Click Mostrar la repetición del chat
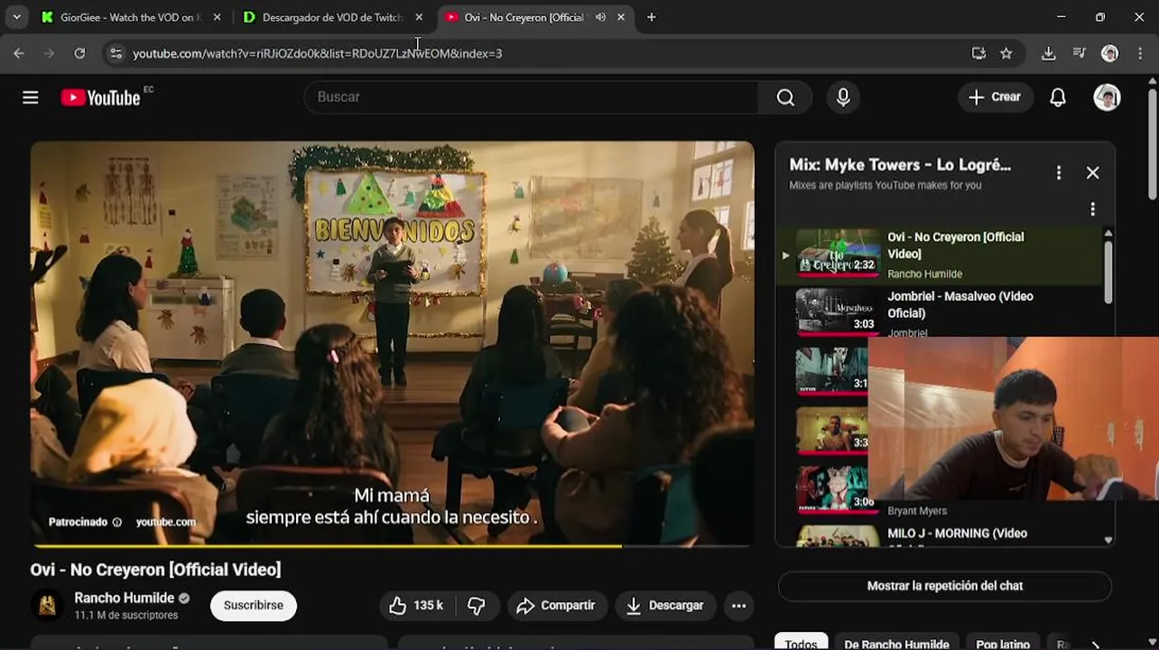The width and height of the screenshot is (1159, 650). 945,586
